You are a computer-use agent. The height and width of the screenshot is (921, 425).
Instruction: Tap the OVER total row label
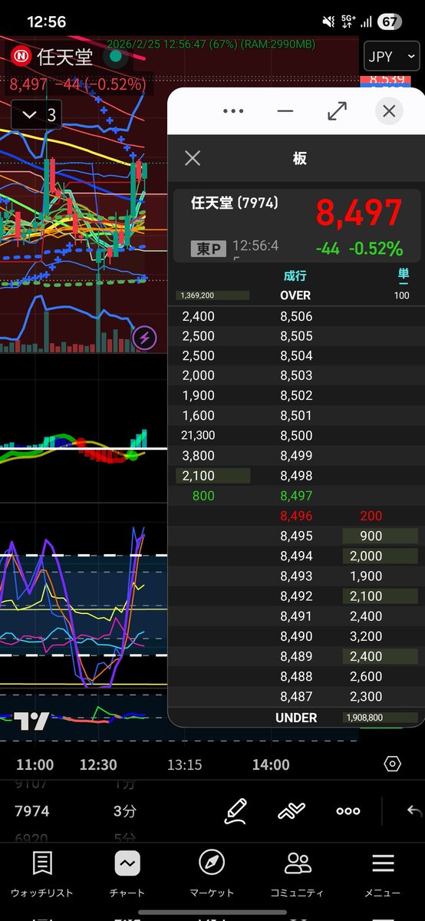tap(296, 295)
